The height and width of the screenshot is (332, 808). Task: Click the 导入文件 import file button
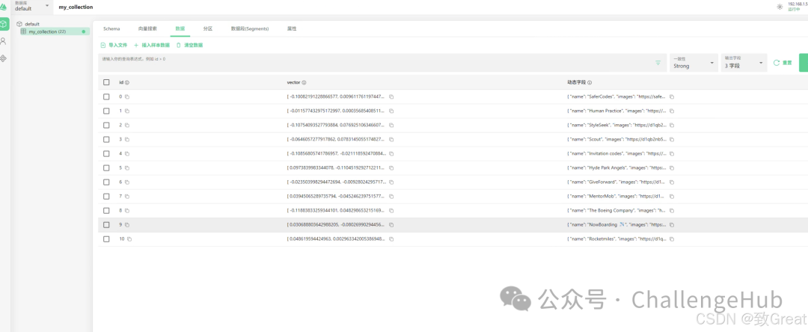pyautogui.click(x=114, y=46)
